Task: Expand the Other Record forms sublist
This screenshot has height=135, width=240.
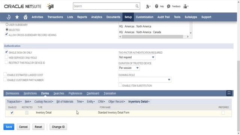Action: coord(117,102)
